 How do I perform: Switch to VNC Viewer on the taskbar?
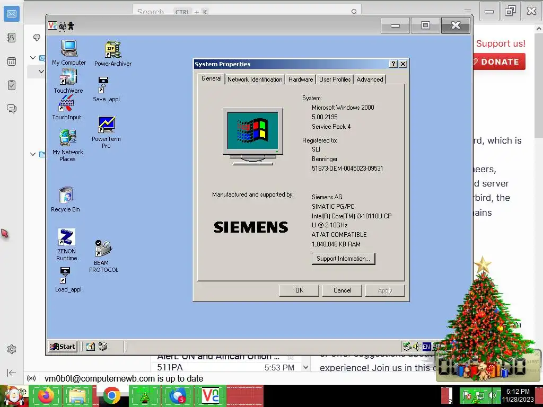[x=211, y=396]
